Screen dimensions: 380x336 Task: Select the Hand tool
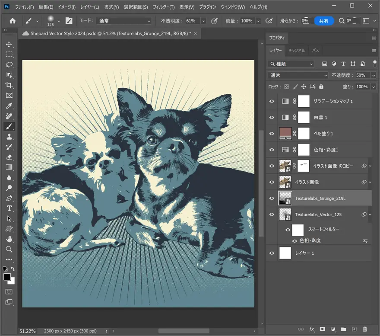9,239
